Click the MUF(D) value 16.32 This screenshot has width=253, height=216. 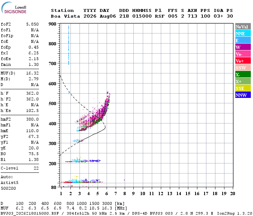click(x=32, y=73)
